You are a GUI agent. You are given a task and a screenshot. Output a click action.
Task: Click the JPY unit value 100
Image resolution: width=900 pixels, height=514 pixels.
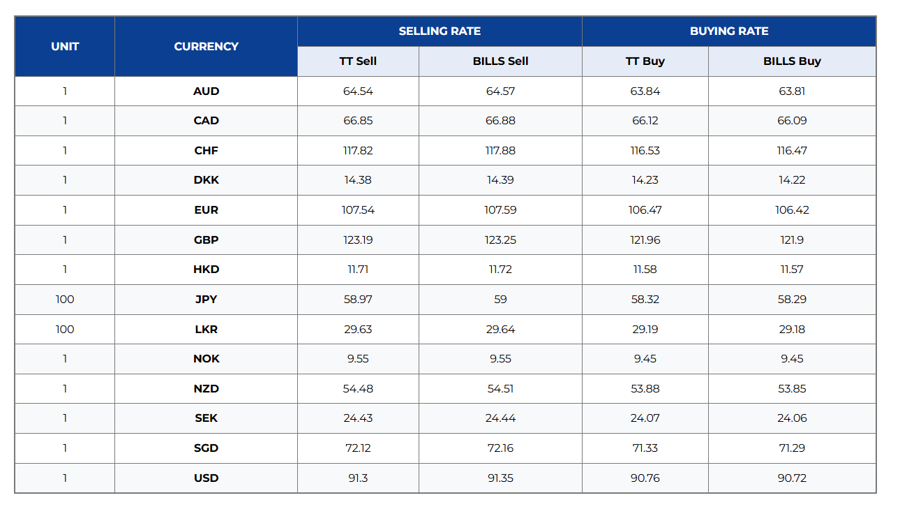[x=65, y=300]
